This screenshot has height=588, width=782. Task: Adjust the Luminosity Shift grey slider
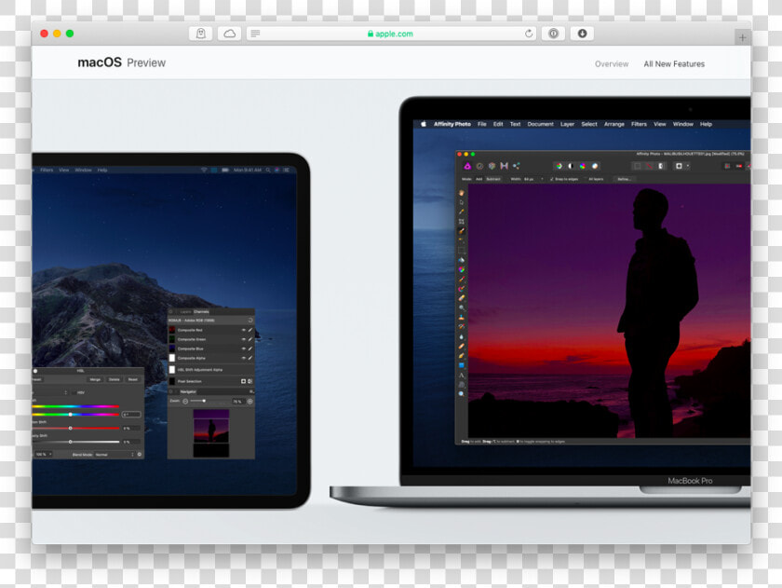75,442
